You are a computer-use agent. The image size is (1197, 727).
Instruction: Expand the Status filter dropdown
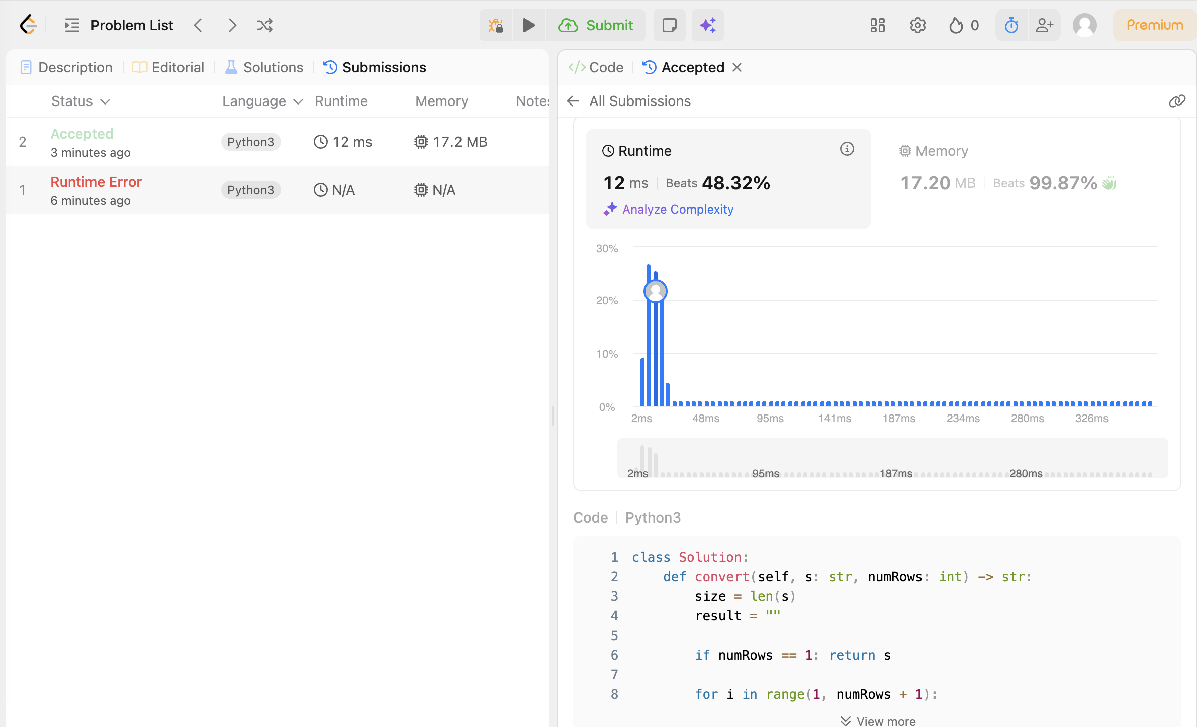[80, 101]
